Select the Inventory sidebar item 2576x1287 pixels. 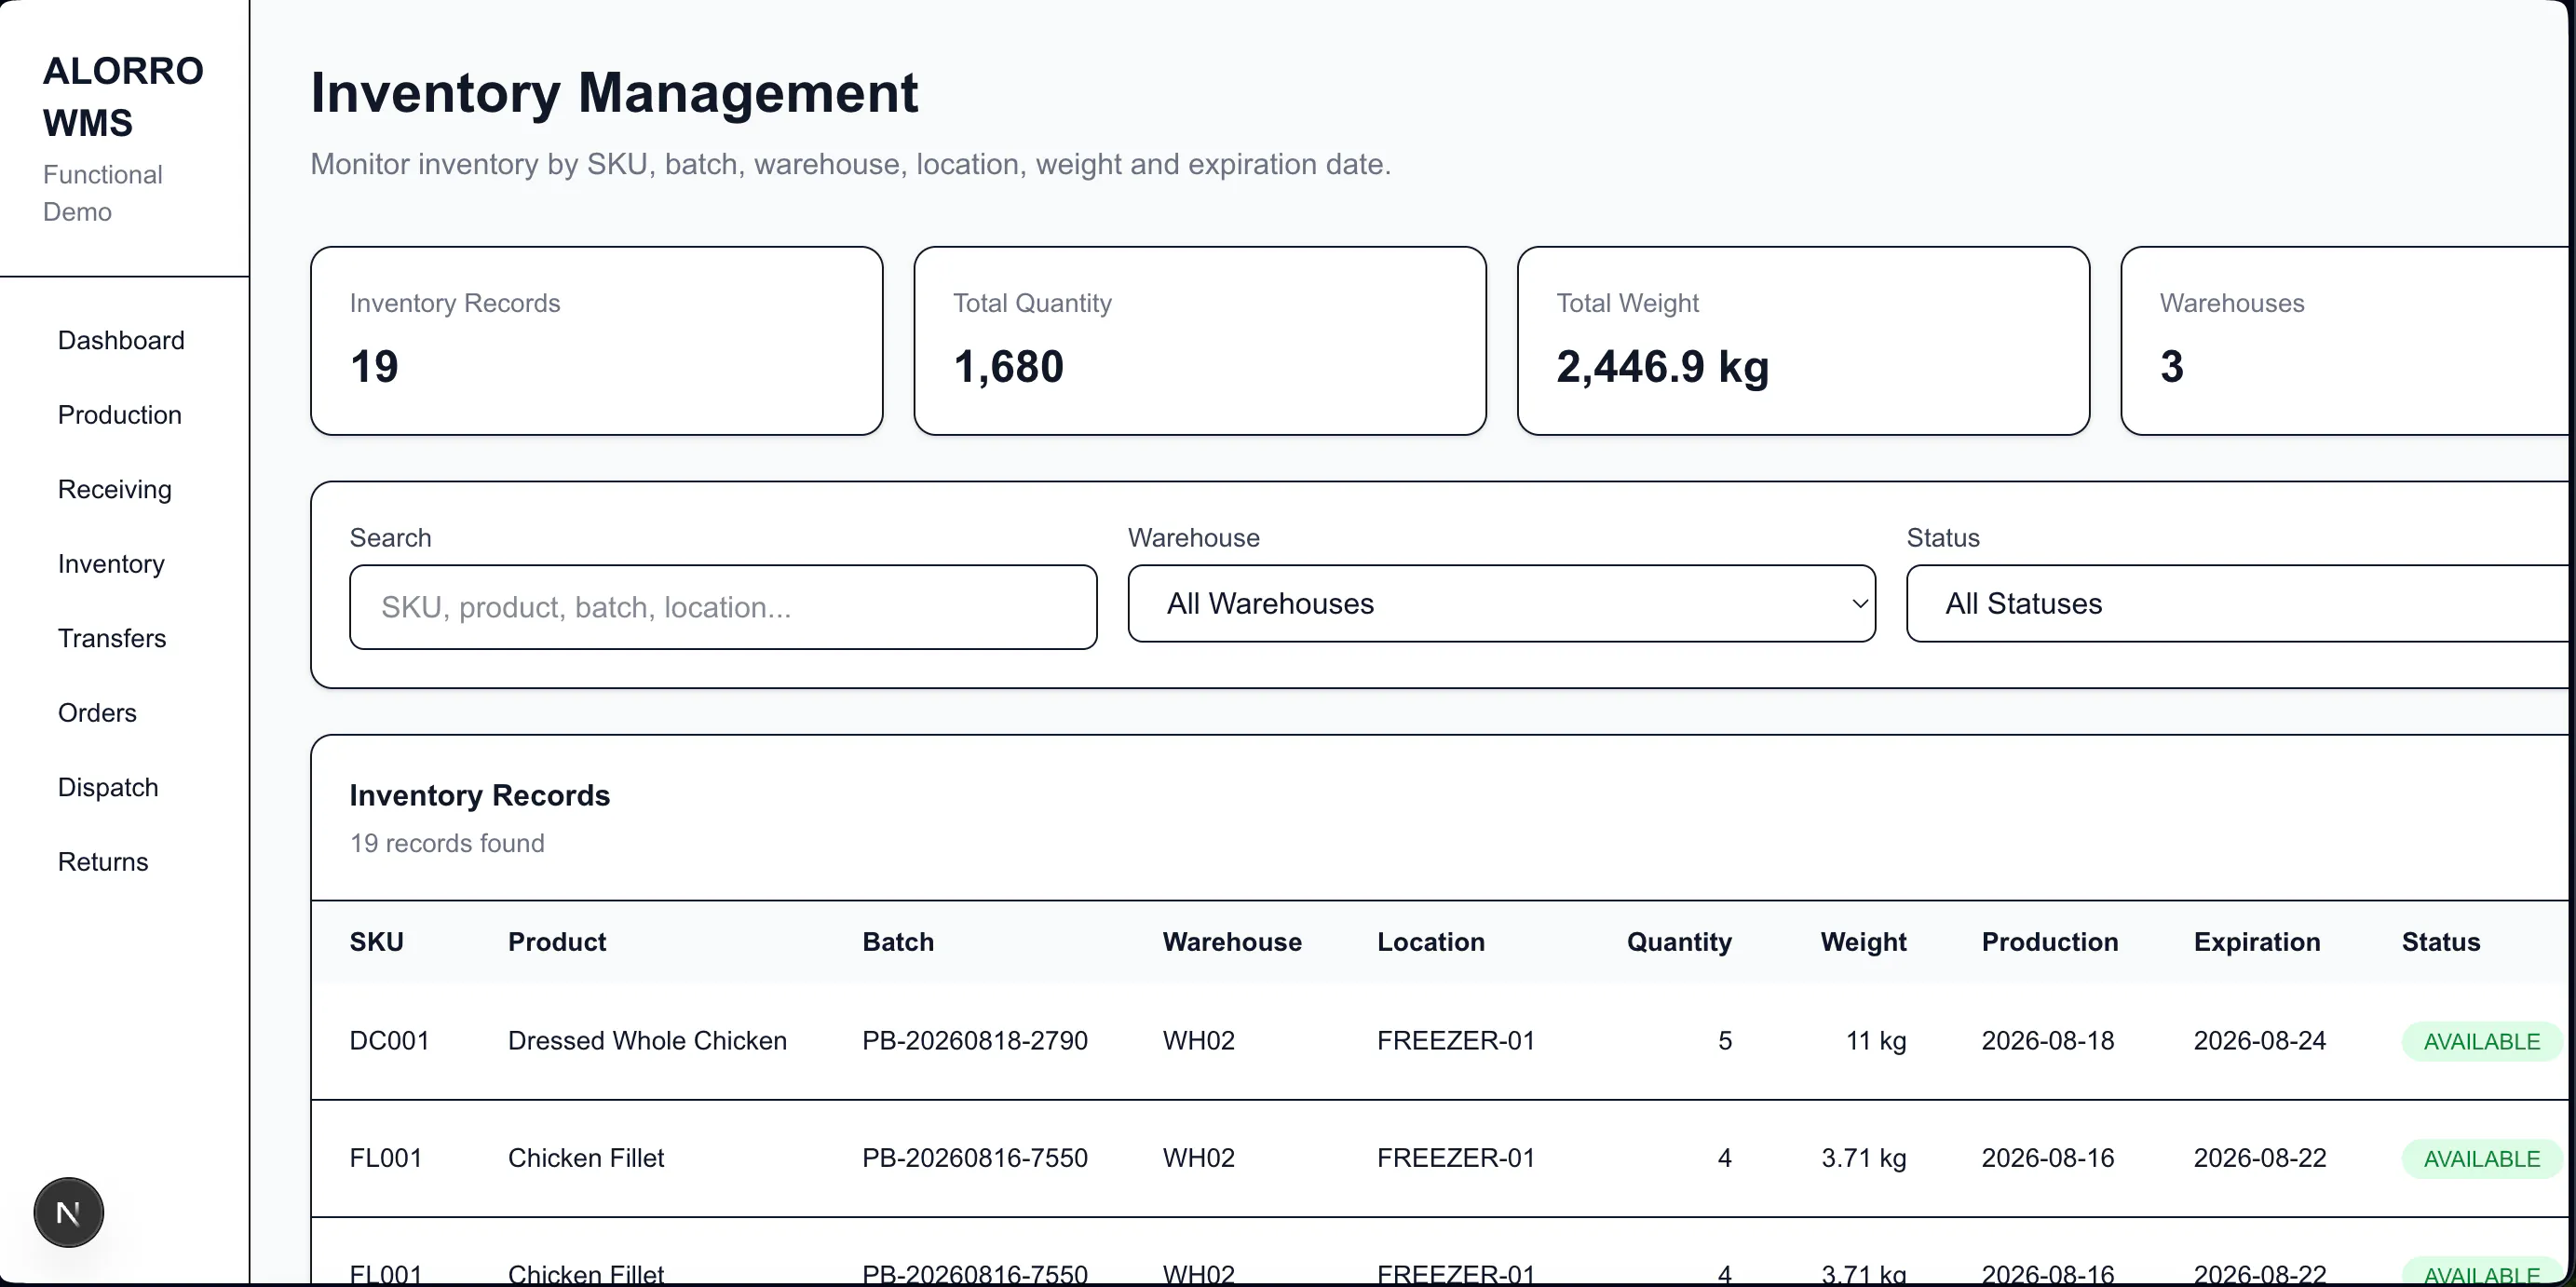(111, 564)
